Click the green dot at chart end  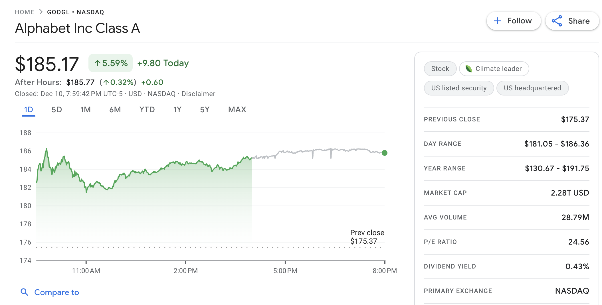tap(385, 153)
